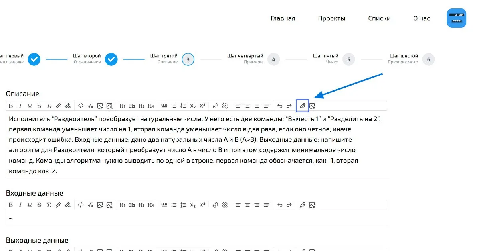The height and width of the screenshot is (251, 479).
Task: Clear formatting with the Tx icon
Action: (x=49, y=106)
